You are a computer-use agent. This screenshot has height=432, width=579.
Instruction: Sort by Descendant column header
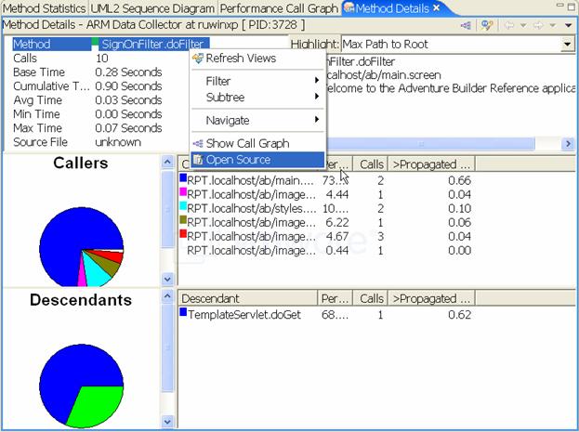coord(248,298)
